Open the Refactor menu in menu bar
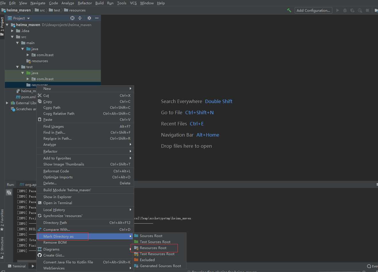Screen dimensions: 378x272 coord(85,3)
